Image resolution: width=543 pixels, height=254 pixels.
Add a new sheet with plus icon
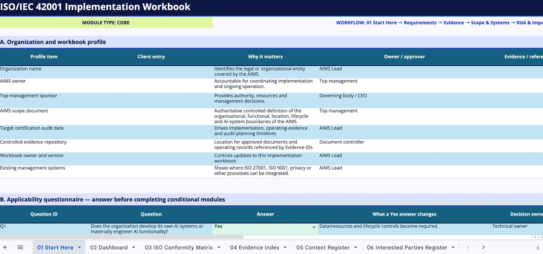click(x=5, y=247)
